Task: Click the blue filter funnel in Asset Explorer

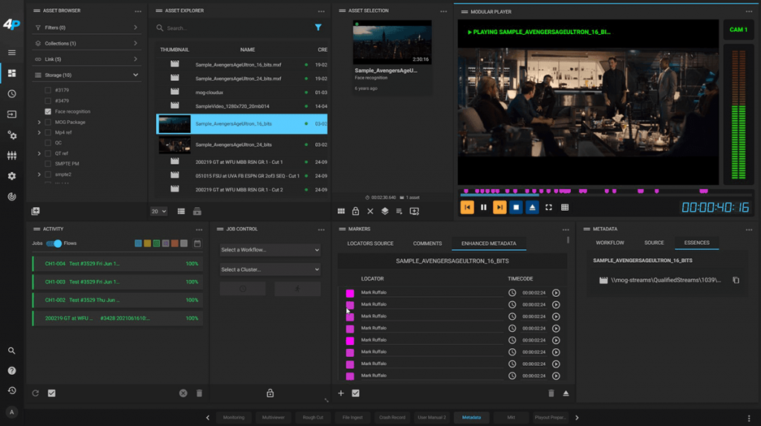Action: pos(318,28)
